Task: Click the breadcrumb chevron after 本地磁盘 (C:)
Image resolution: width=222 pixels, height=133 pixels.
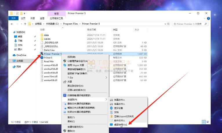Action: 61,24
